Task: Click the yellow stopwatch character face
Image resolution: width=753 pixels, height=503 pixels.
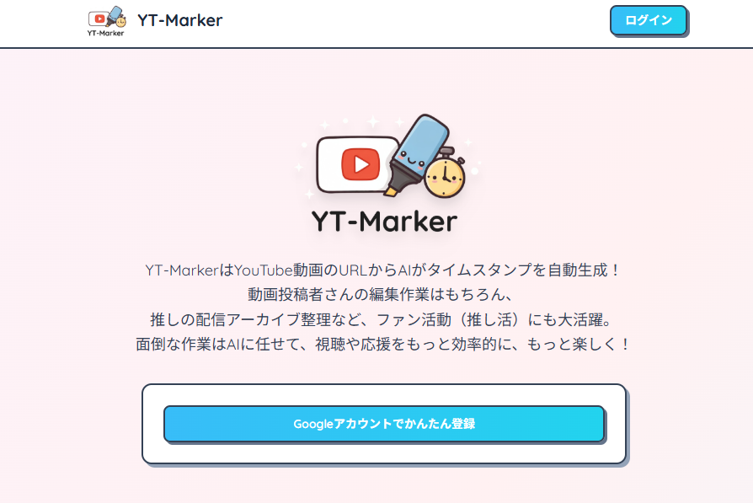Action: pyautogui.click(x=445, y=177)
